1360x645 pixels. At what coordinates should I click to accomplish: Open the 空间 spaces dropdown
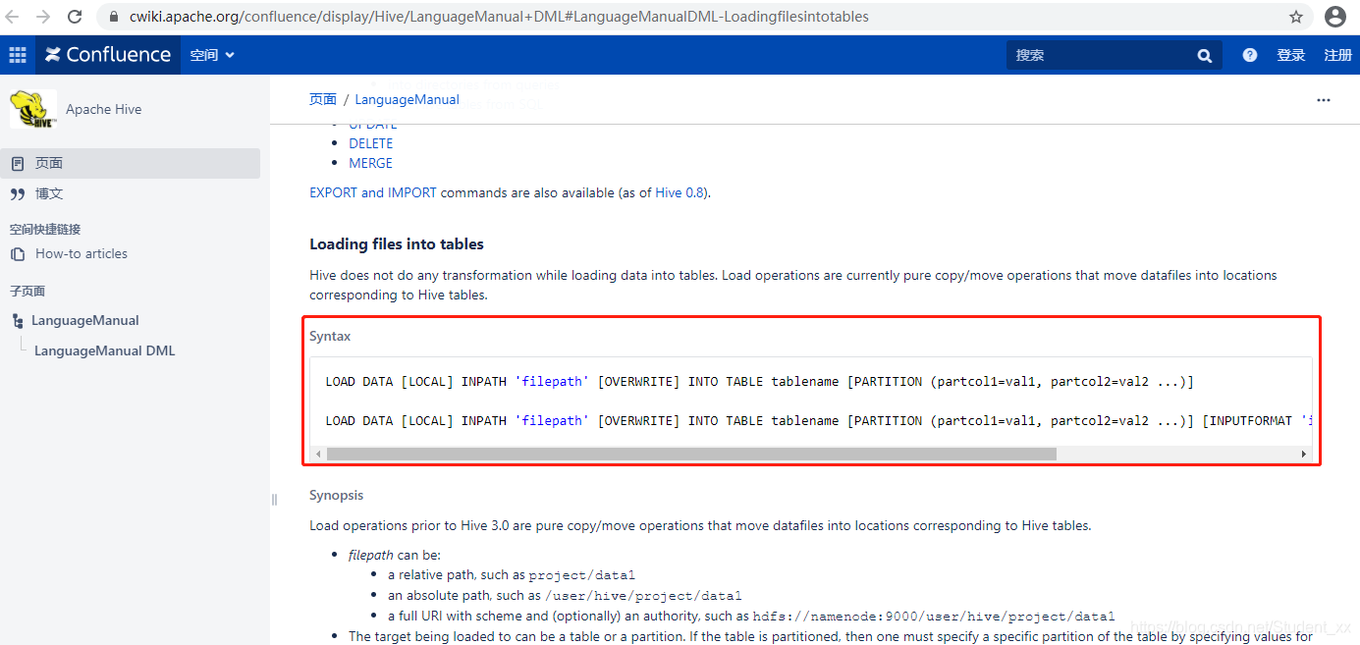tap(212, 55)
